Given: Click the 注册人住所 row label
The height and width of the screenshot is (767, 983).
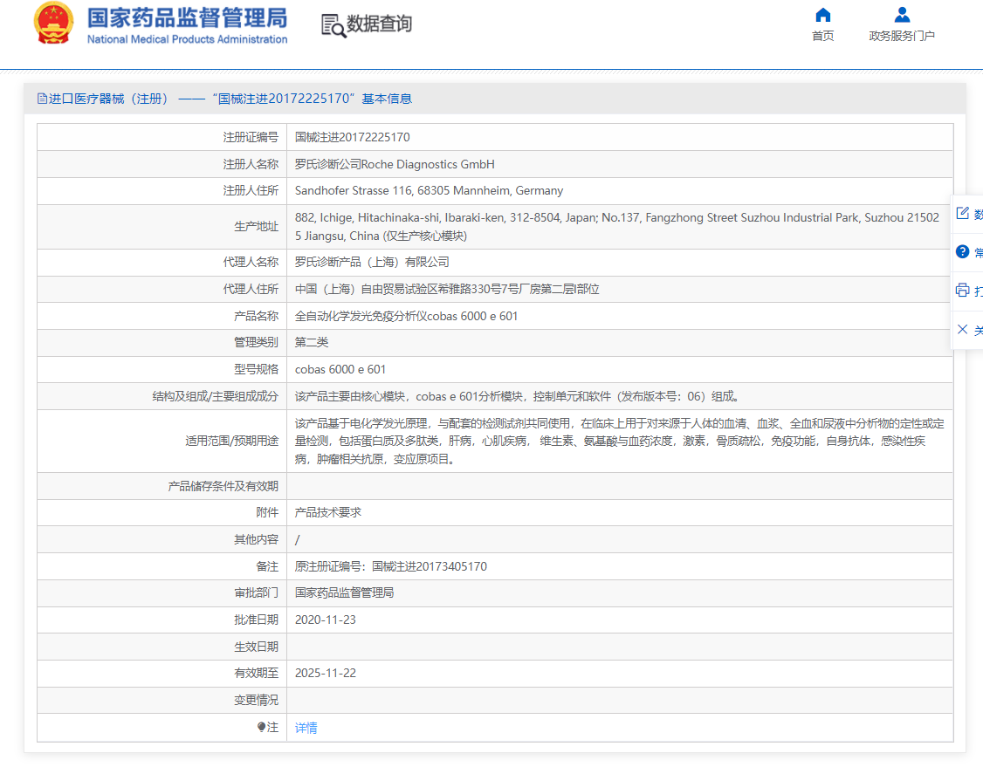Looking at the screenshot, I should pyautogui.click(x=251, y=190).
